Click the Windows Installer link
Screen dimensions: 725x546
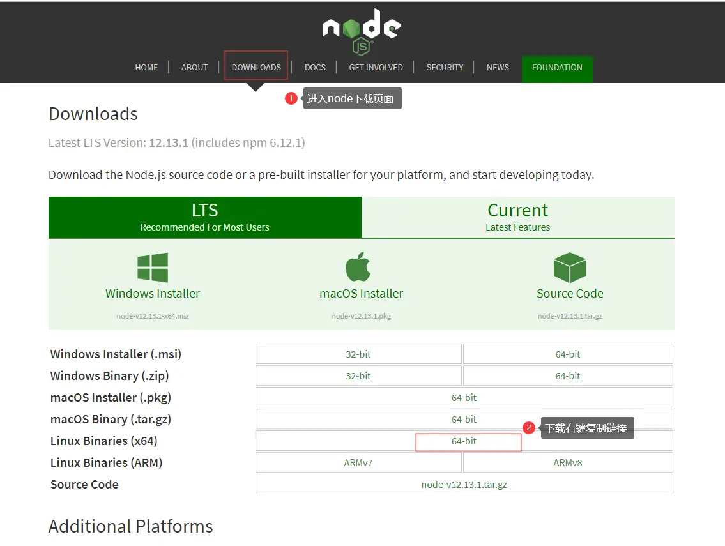153,294
